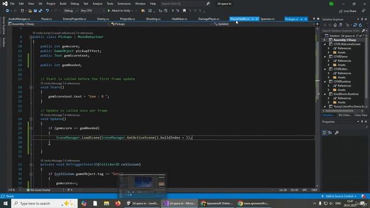Viewport: 370px width, 208px height.
Task: Open the Any CPU platform dropdown
Action: click(x=92, y=11)
